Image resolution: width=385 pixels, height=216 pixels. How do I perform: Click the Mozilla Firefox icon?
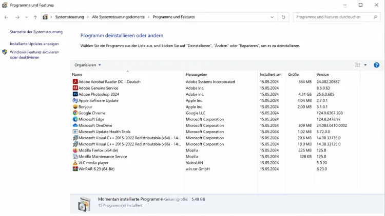[75, 150]
